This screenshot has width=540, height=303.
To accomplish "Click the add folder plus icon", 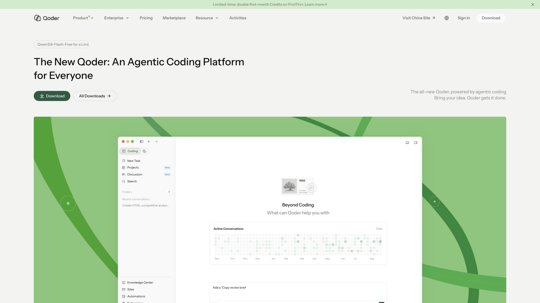I will click(169, 192).
